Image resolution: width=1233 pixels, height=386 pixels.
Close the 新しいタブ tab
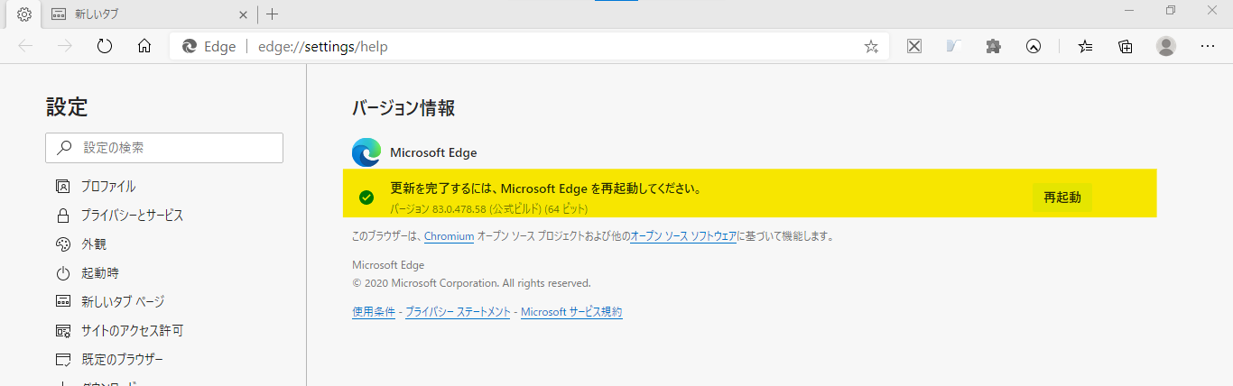click(x=244, y=14)
